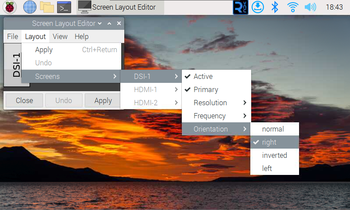This screenshot has height=210, width=350.
Task: Launch the terminal from the taskbar
Action: point(64,7)
